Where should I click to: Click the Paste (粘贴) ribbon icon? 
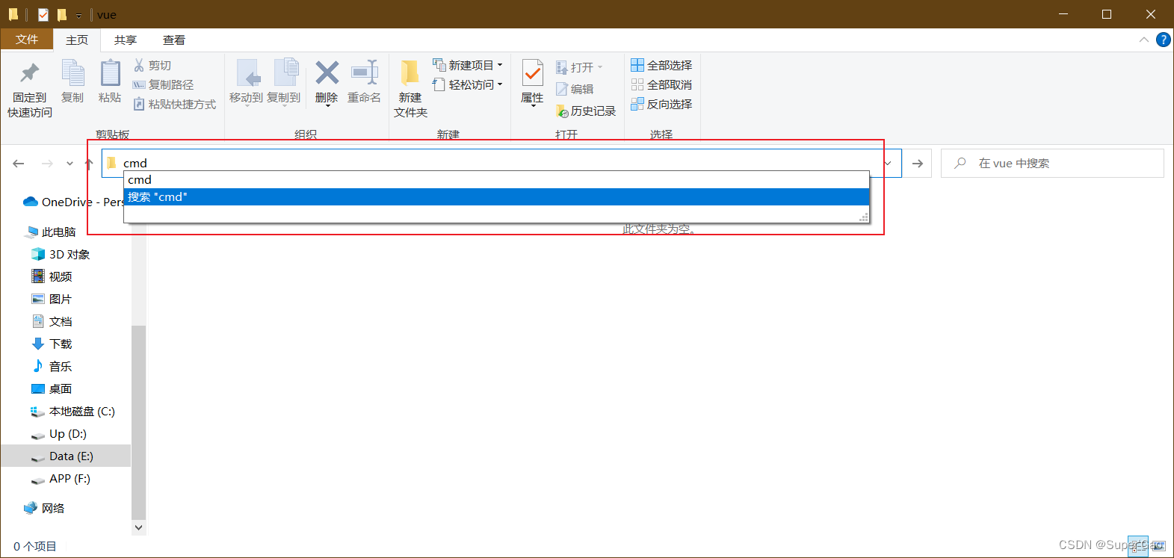pyautogui.click(x=110, y=73)
